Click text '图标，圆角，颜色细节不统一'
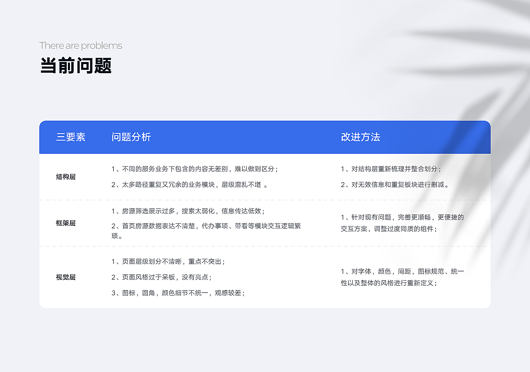The image size is (530, 372). pos(165,293)
